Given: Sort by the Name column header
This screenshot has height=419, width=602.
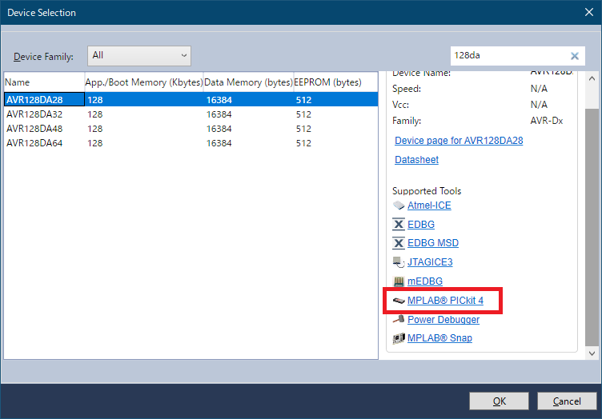Looking at the screenshot, I should [43, 82].
